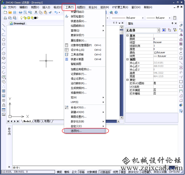Select the Arc tool in left toolbar
This screenshot has height=175, width=185.
coord(4,49)
